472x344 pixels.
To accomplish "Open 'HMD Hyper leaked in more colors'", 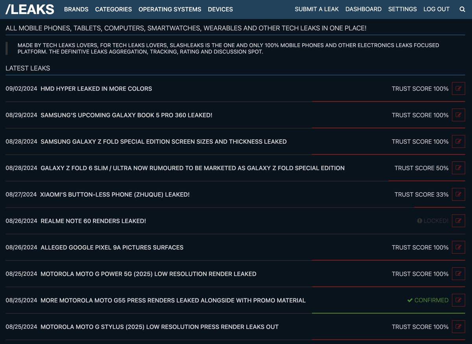I will coord(96,89).
